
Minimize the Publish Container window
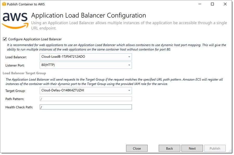pyautogui.click(x=200, y=4)
